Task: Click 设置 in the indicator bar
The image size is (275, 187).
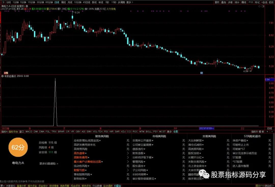Action: 175,132
